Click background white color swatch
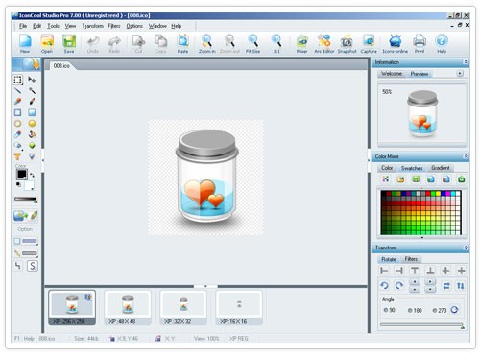The image size is (480, 355). pos(29,185)
